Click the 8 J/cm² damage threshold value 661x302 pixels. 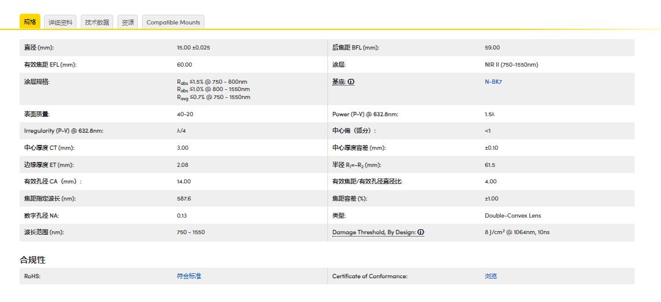(517, 232)
